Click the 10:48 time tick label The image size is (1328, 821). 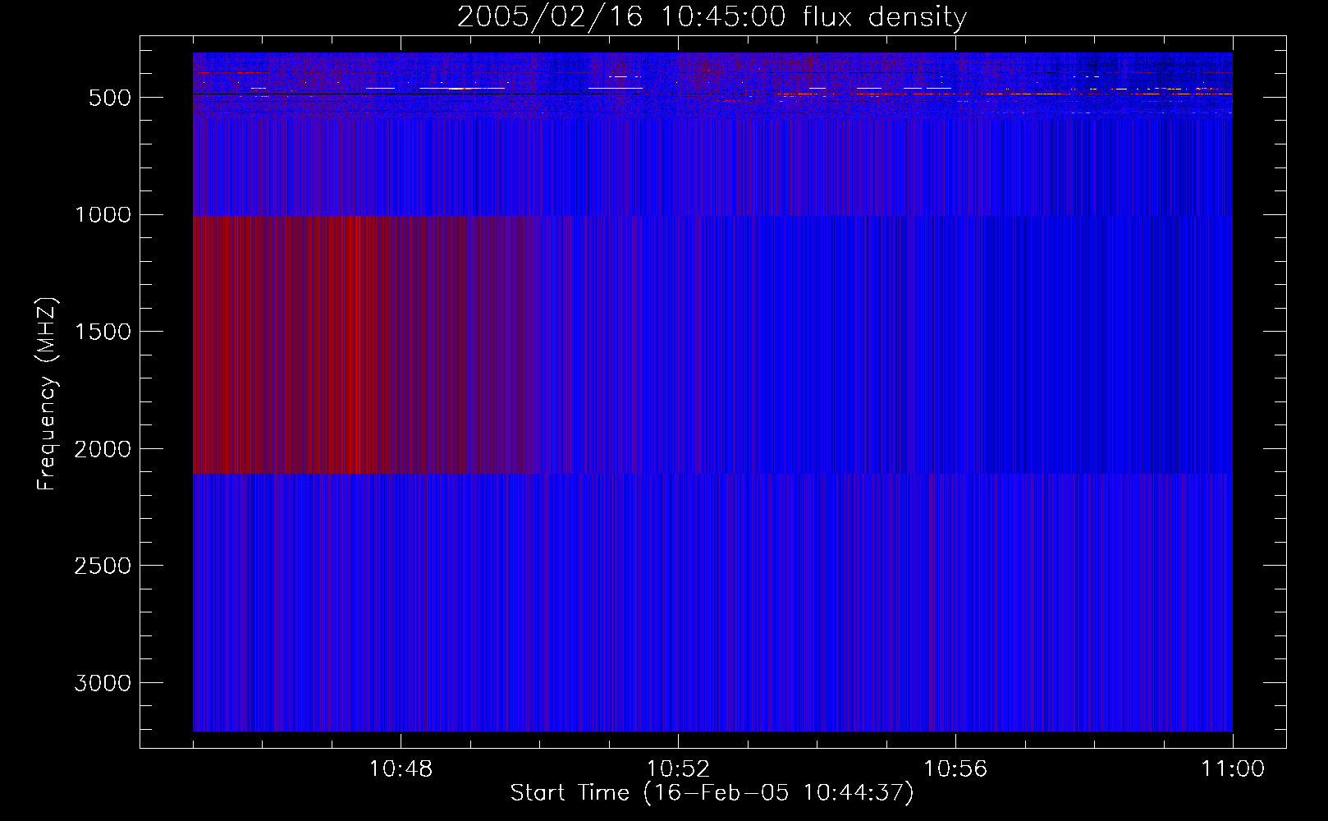tap(401, 769)
